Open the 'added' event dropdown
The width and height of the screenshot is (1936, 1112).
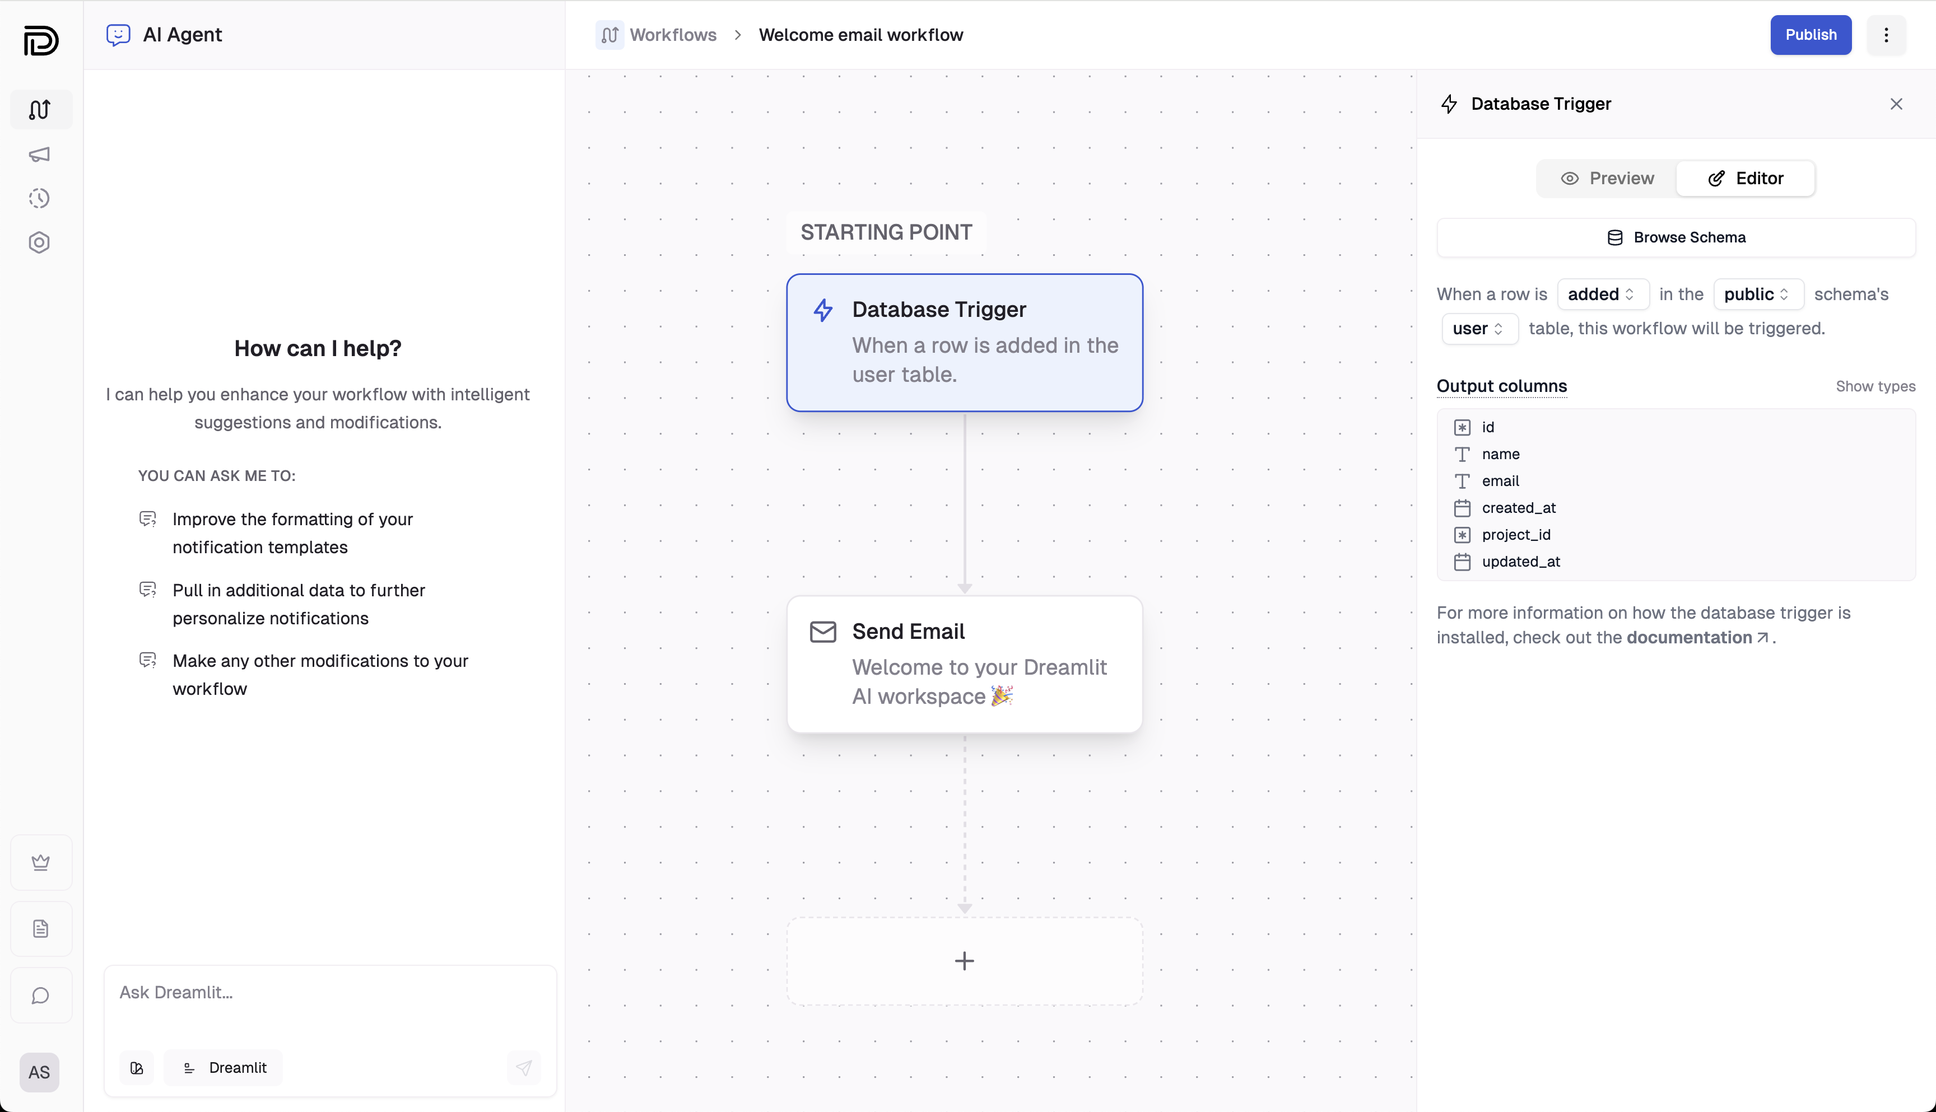(x=1602, y=294)
